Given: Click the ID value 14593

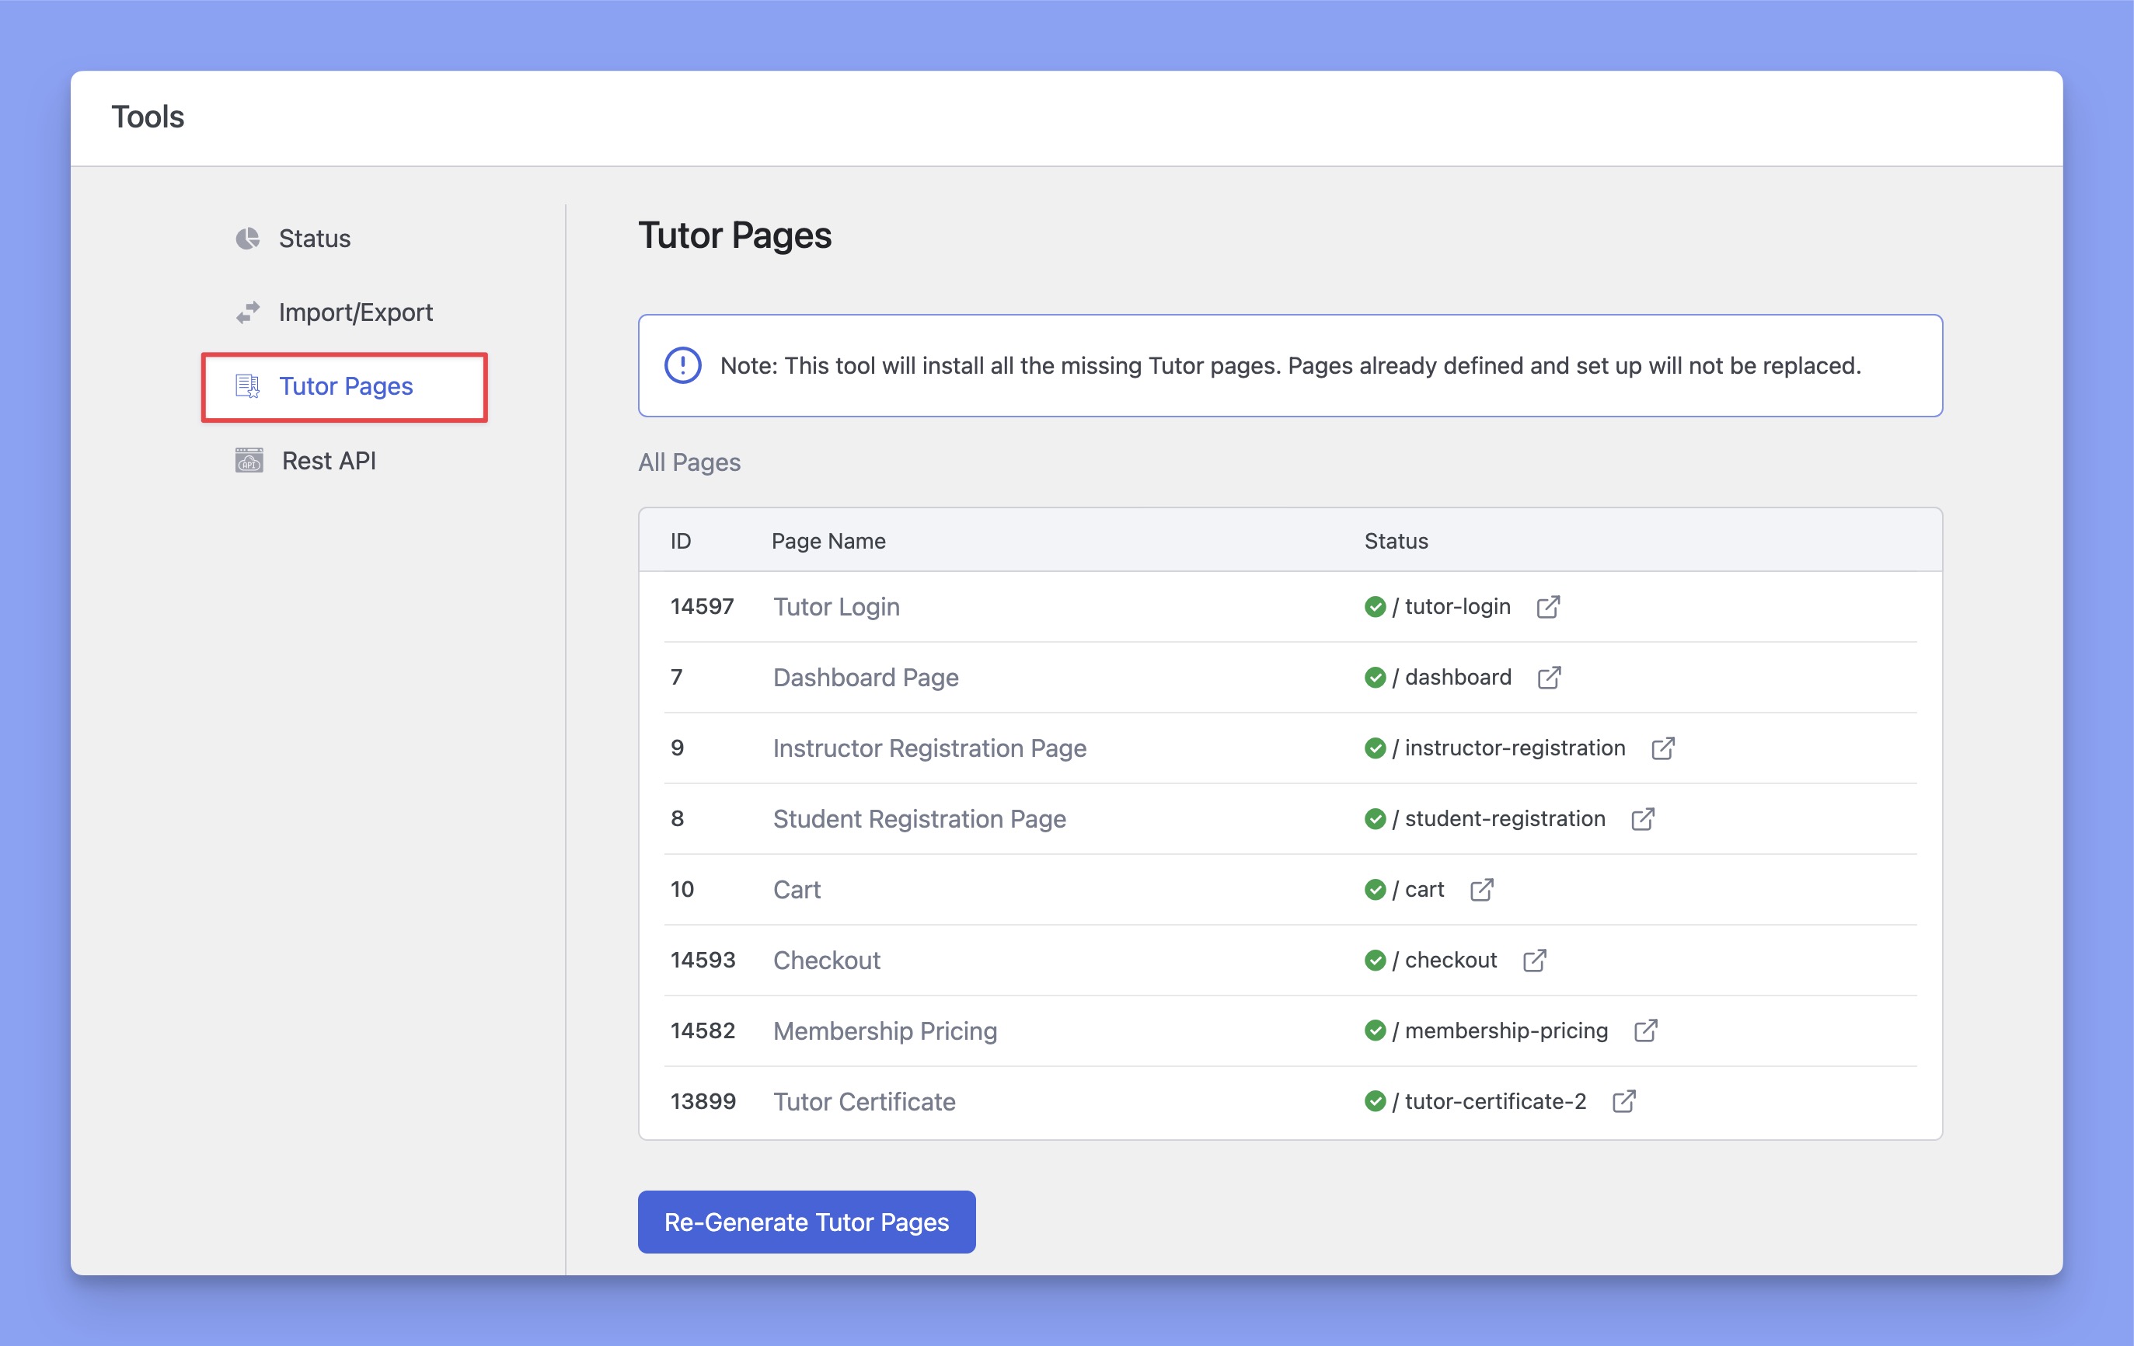Looking at the screenshot, I should 703,960.
